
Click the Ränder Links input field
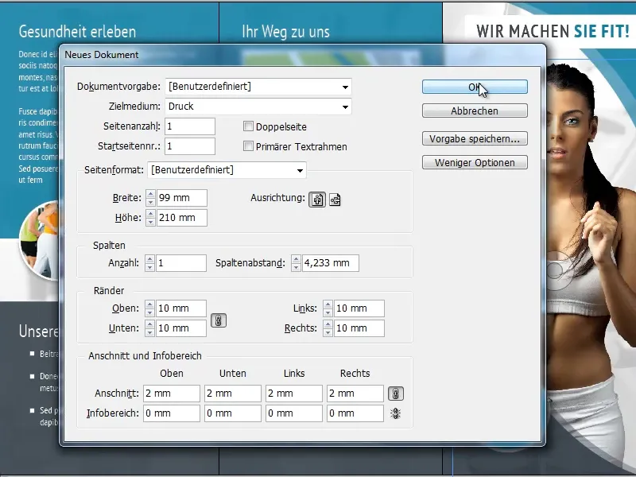pos(359,308)
